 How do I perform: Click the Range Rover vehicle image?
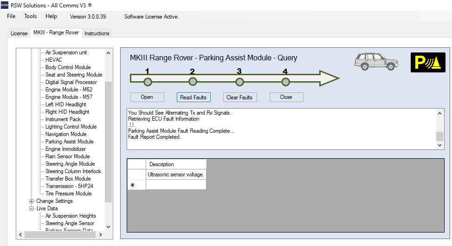click(x=376, y=61)
